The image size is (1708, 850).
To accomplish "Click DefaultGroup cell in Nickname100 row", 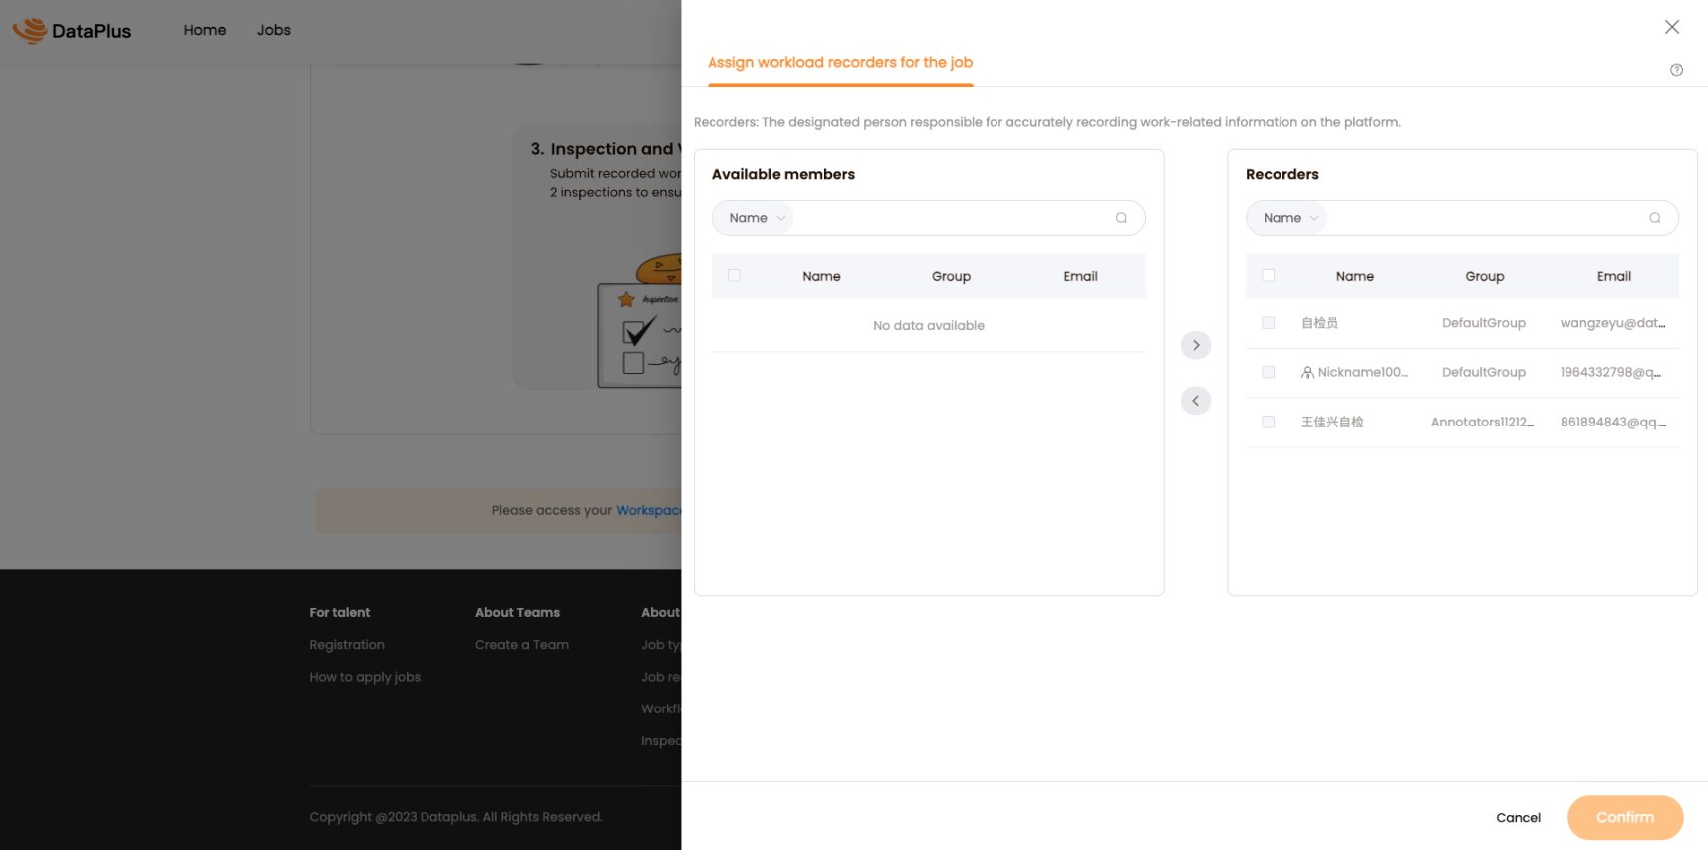I will 1483,372.
